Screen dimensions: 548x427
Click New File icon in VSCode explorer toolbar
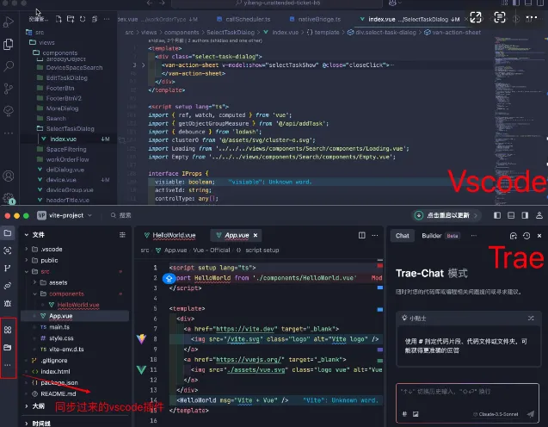click(58, 19)
